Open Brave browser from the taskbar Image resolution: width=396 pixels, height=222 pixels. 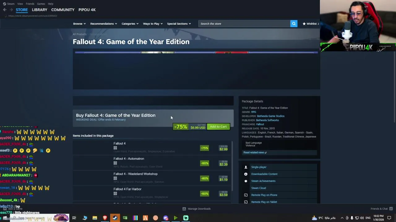pos(105,218)
